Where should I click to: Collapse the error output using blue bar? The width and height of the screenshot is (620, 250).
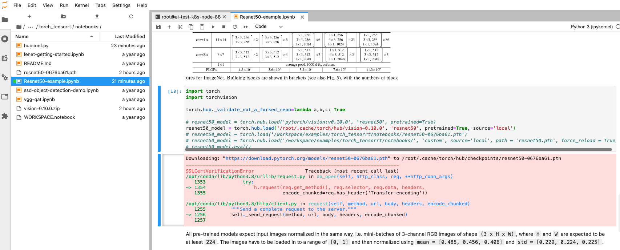click(159, 190)
